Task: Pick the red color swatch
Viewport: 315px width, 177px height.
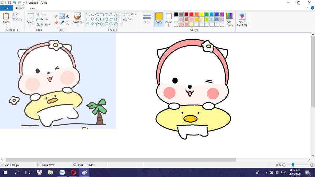Action: pyautogui.click(x=191, y=14)
